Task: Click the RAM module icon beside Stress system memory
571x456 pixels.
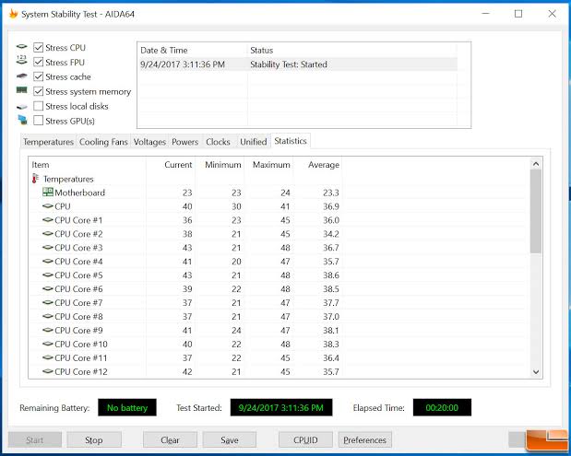Action: point(22,90)
